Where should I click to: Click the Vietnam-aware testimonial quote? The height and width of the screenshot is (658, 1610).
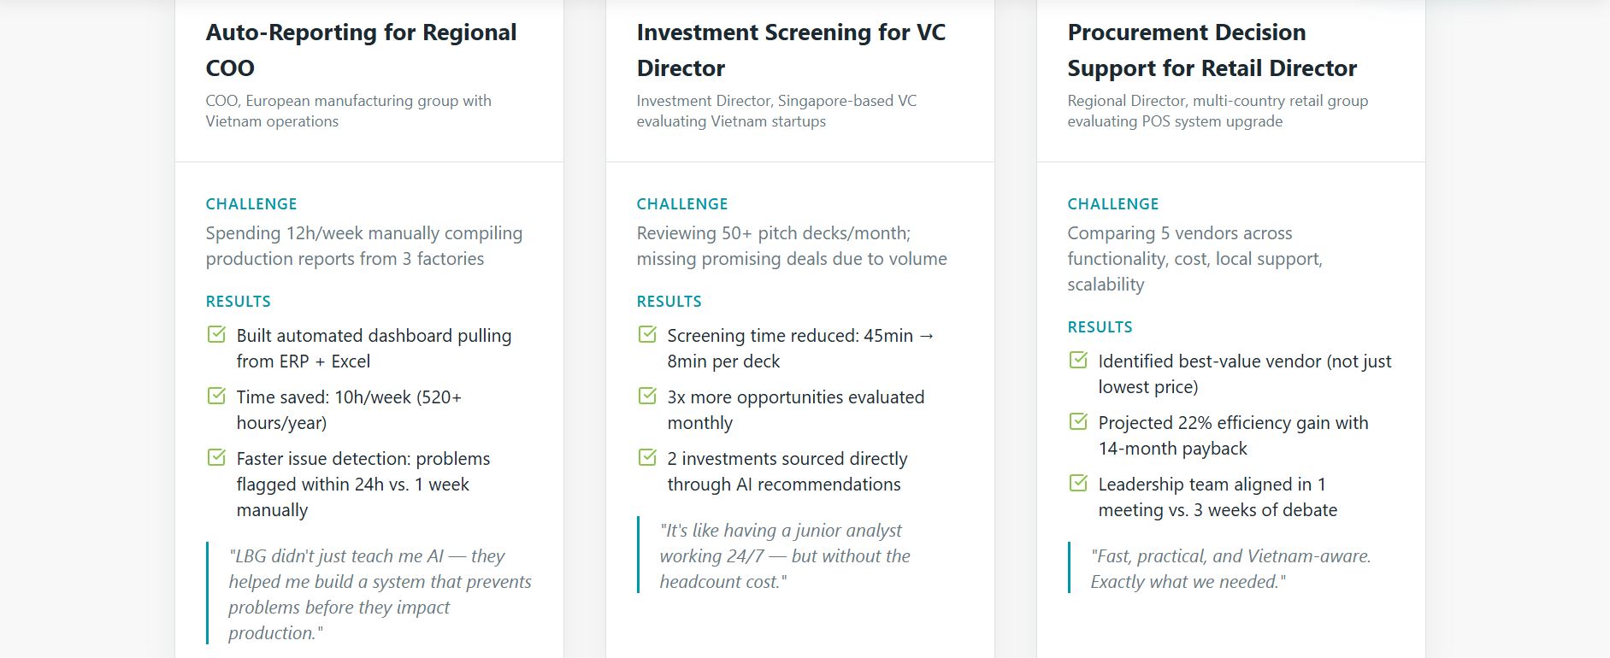(1230, 568)
